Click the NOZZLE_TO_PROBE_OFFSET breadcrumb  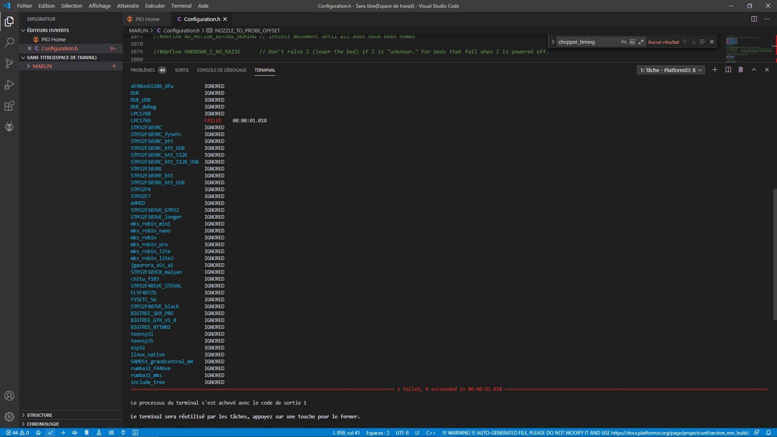point(247,30)
